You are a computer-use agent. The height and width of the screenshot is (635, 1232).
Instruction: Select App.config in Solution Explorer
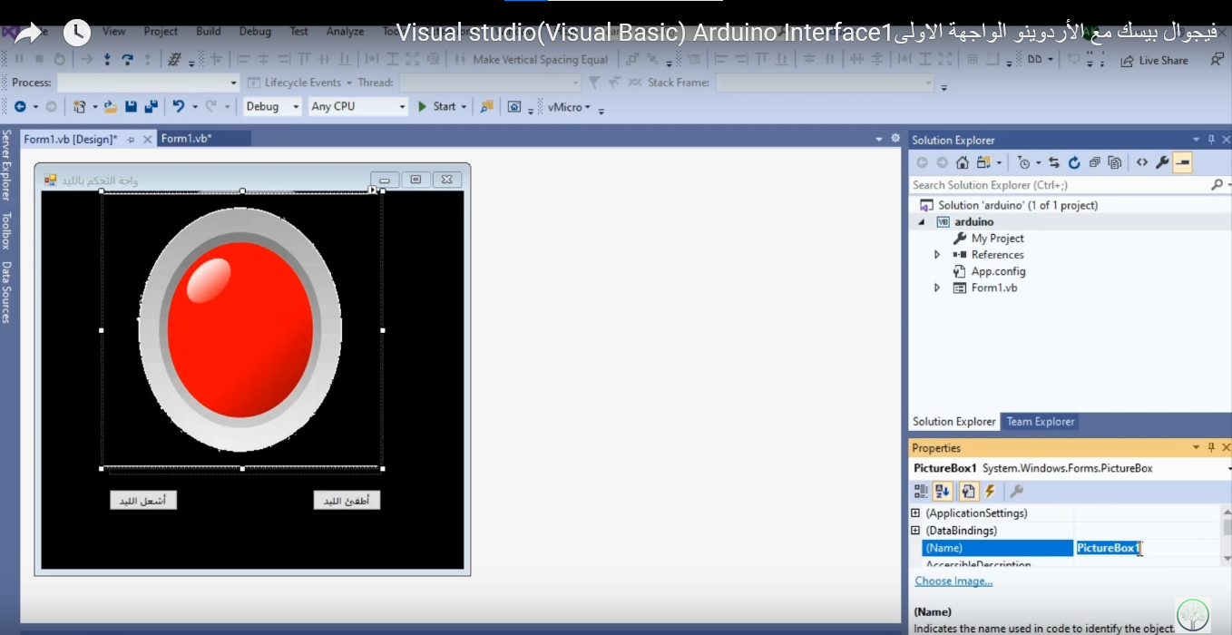[x=998, y=271]
